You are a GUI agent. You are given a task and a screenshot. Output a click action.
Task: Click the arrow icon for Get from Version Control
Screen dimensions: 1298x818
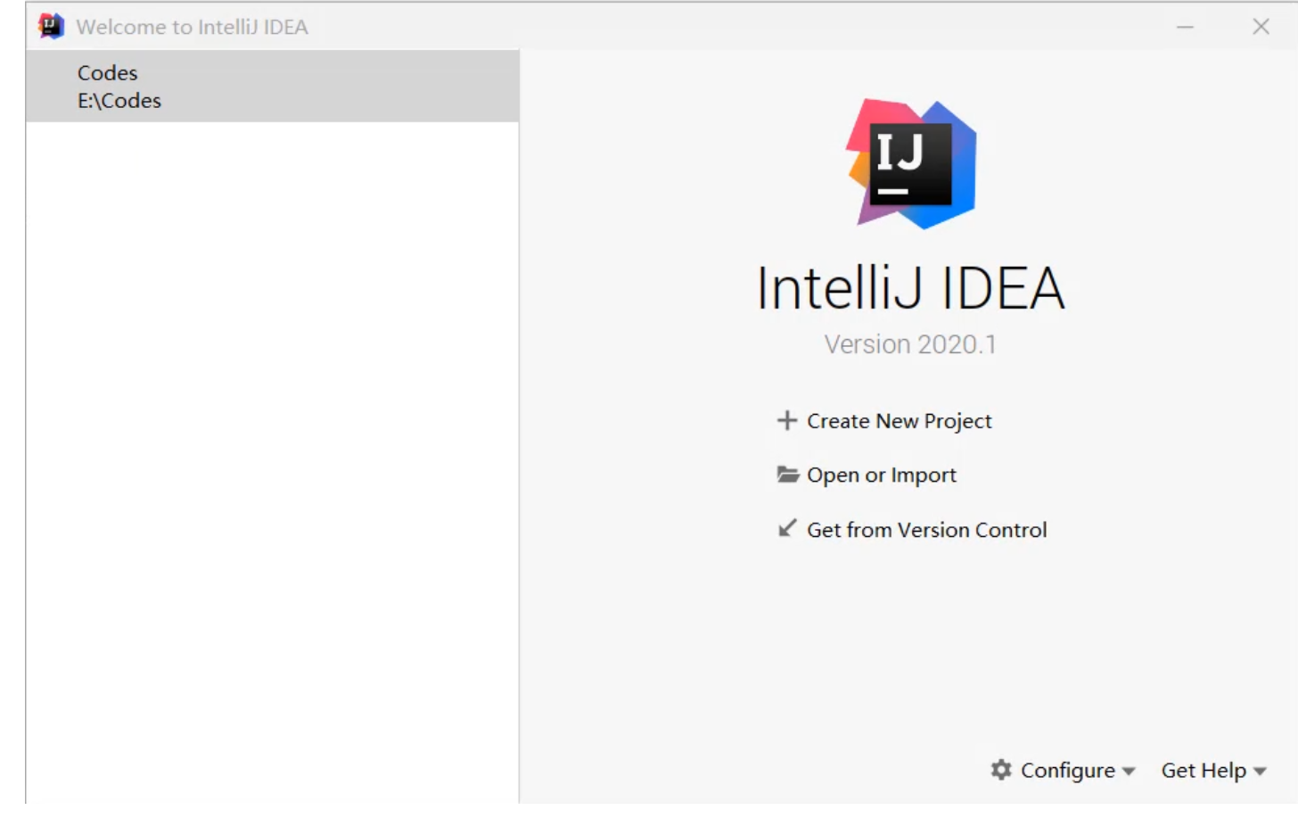point(786,528)
